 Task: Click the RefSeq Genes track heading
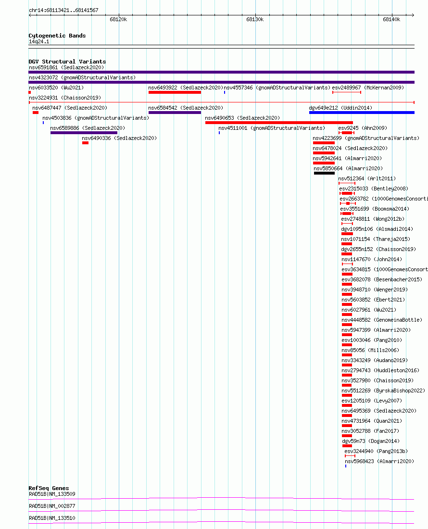(x=49, y=489)
